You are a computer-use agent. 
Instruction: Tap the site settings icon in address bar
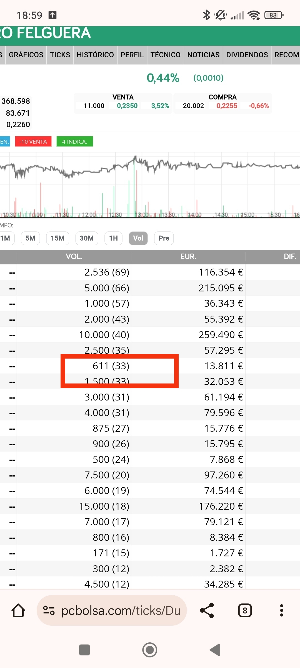49,611
